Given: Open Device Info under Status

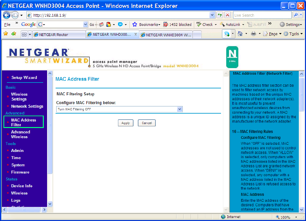Looking at the screenshot, I should pos(22,186).
